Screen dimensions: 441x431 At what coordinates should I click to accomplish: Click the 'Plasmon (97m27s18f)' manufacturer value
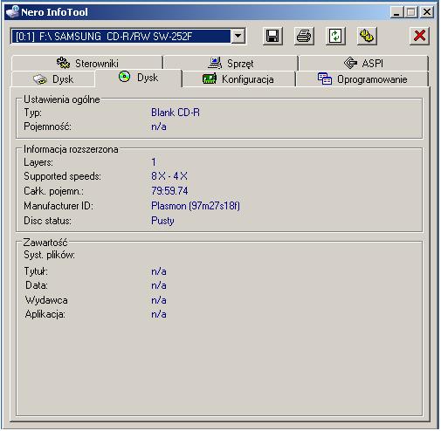(x=196, y=206)
